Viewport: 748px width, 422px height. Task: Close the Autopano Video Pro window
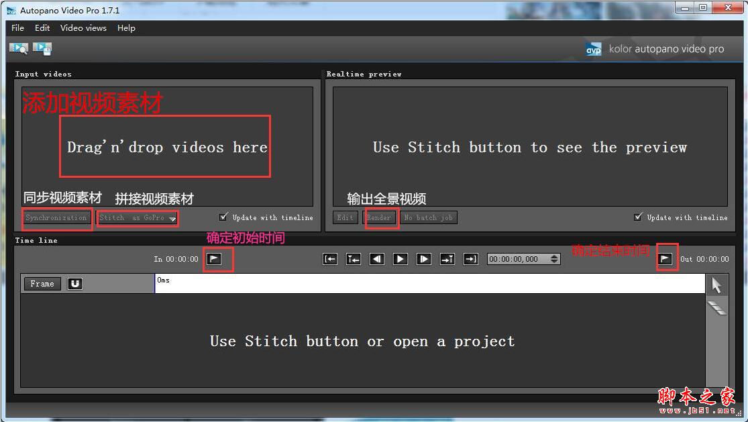728,7
